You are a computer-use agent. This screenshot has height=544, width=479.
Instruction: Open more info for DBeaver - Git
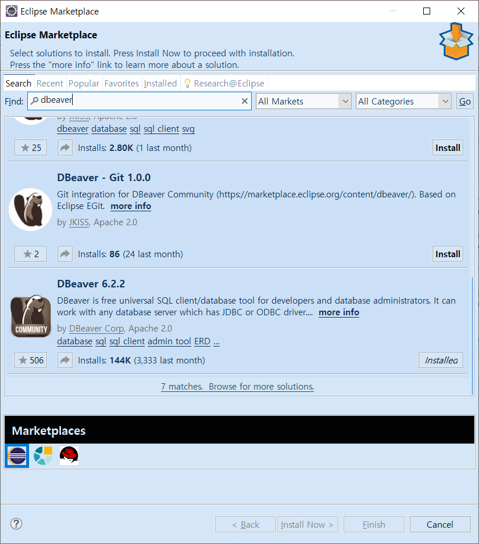[131, 206]
